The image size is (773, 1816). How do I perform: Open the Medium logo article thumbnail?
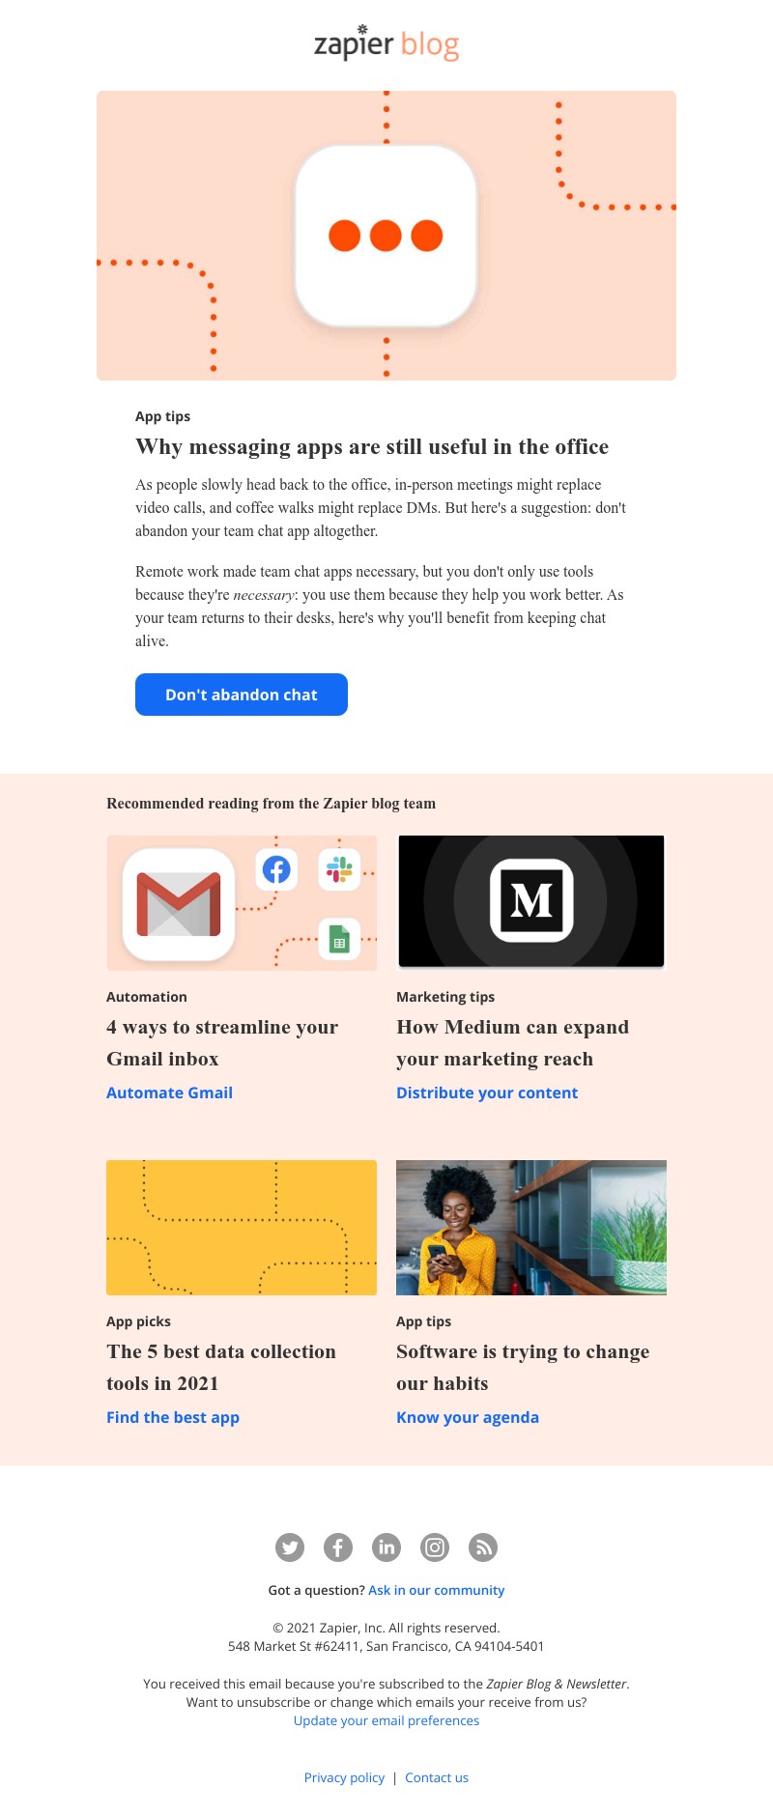[531, 901]
